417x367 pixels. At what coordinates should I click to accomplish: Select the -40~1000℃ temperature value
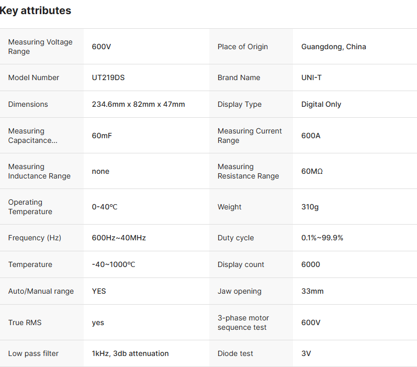tap(114, 264)
